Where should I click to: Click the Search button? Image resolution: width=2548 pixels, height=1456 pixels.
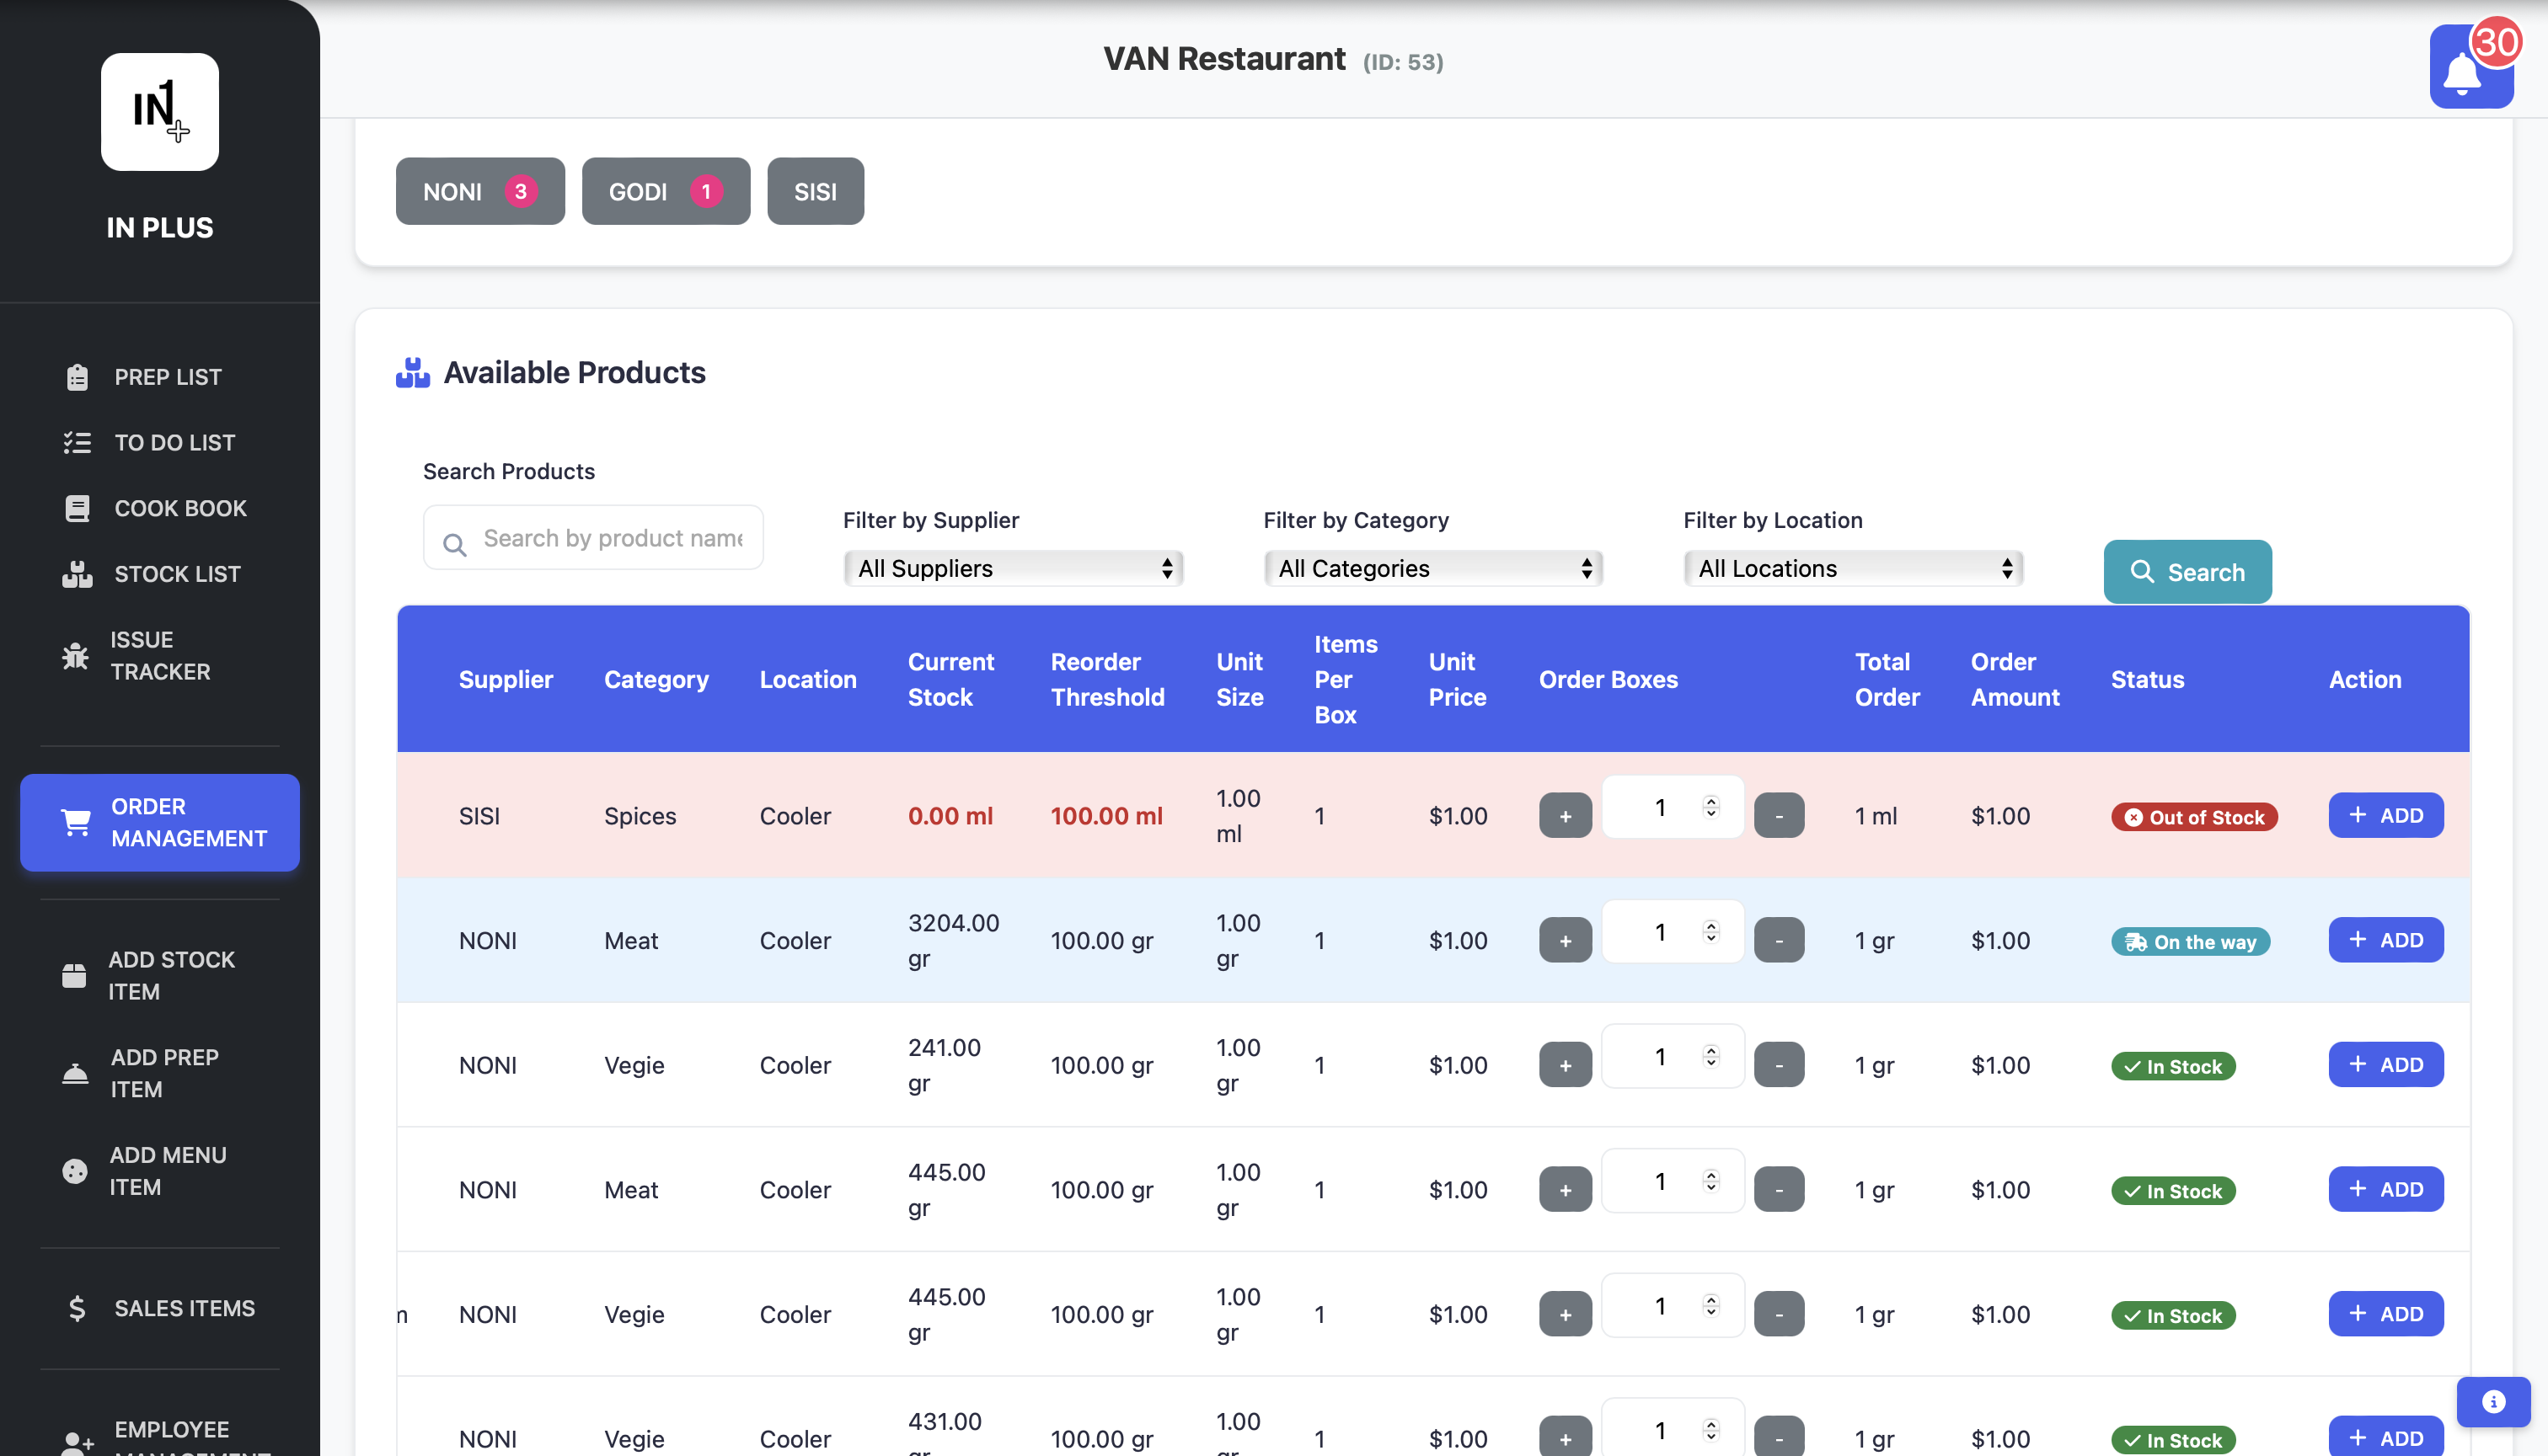[x=2187, y=571]
